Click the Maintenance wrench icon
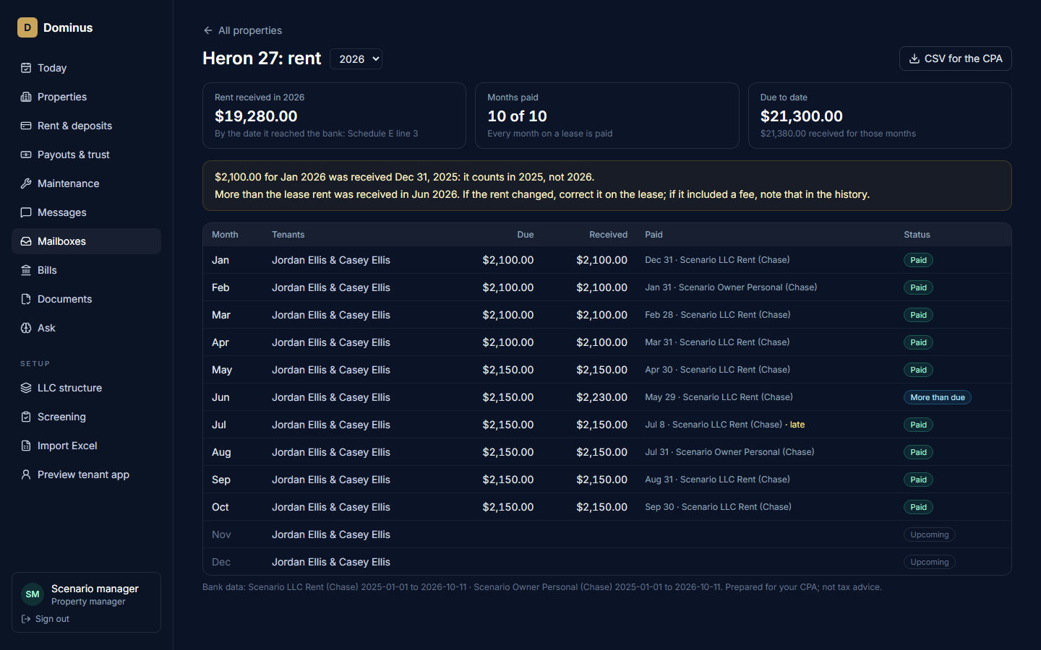 26,183
